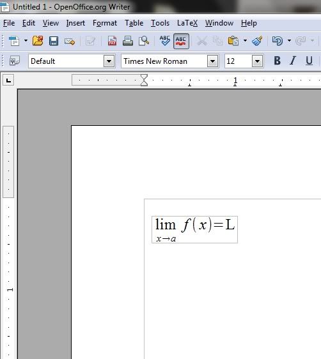Open the Format menu

pyautogui.click(x=105, y=23)
